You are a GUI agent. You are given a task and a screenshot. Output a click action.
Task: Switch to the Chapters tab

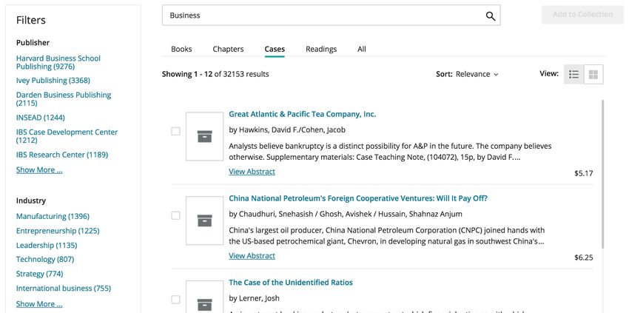[x=228, y=49]
